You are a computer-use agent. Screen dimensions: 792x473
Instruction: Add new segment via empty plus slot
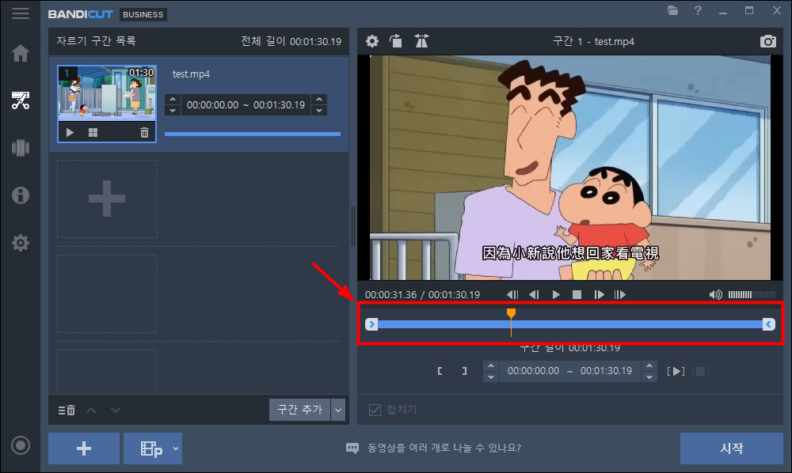coord(107,199)
